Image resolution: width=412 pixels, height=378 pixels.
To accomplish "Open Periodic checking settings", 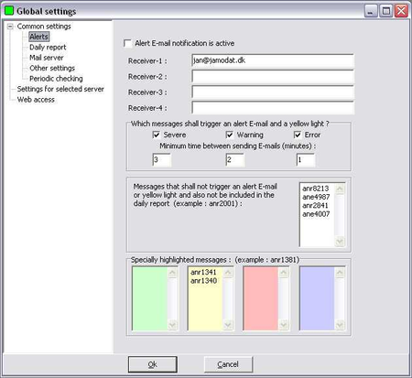I will click(x=56, y=79).
